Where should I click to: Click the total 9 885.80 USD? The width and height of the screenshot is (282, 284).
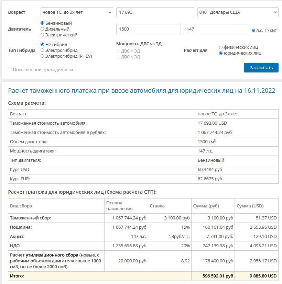pyautogui.click(x=263, y=276)
